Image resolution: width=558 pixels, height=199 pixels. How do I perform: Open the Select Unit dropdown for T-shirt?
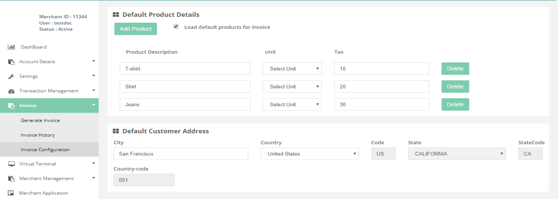tap(292, 69)
